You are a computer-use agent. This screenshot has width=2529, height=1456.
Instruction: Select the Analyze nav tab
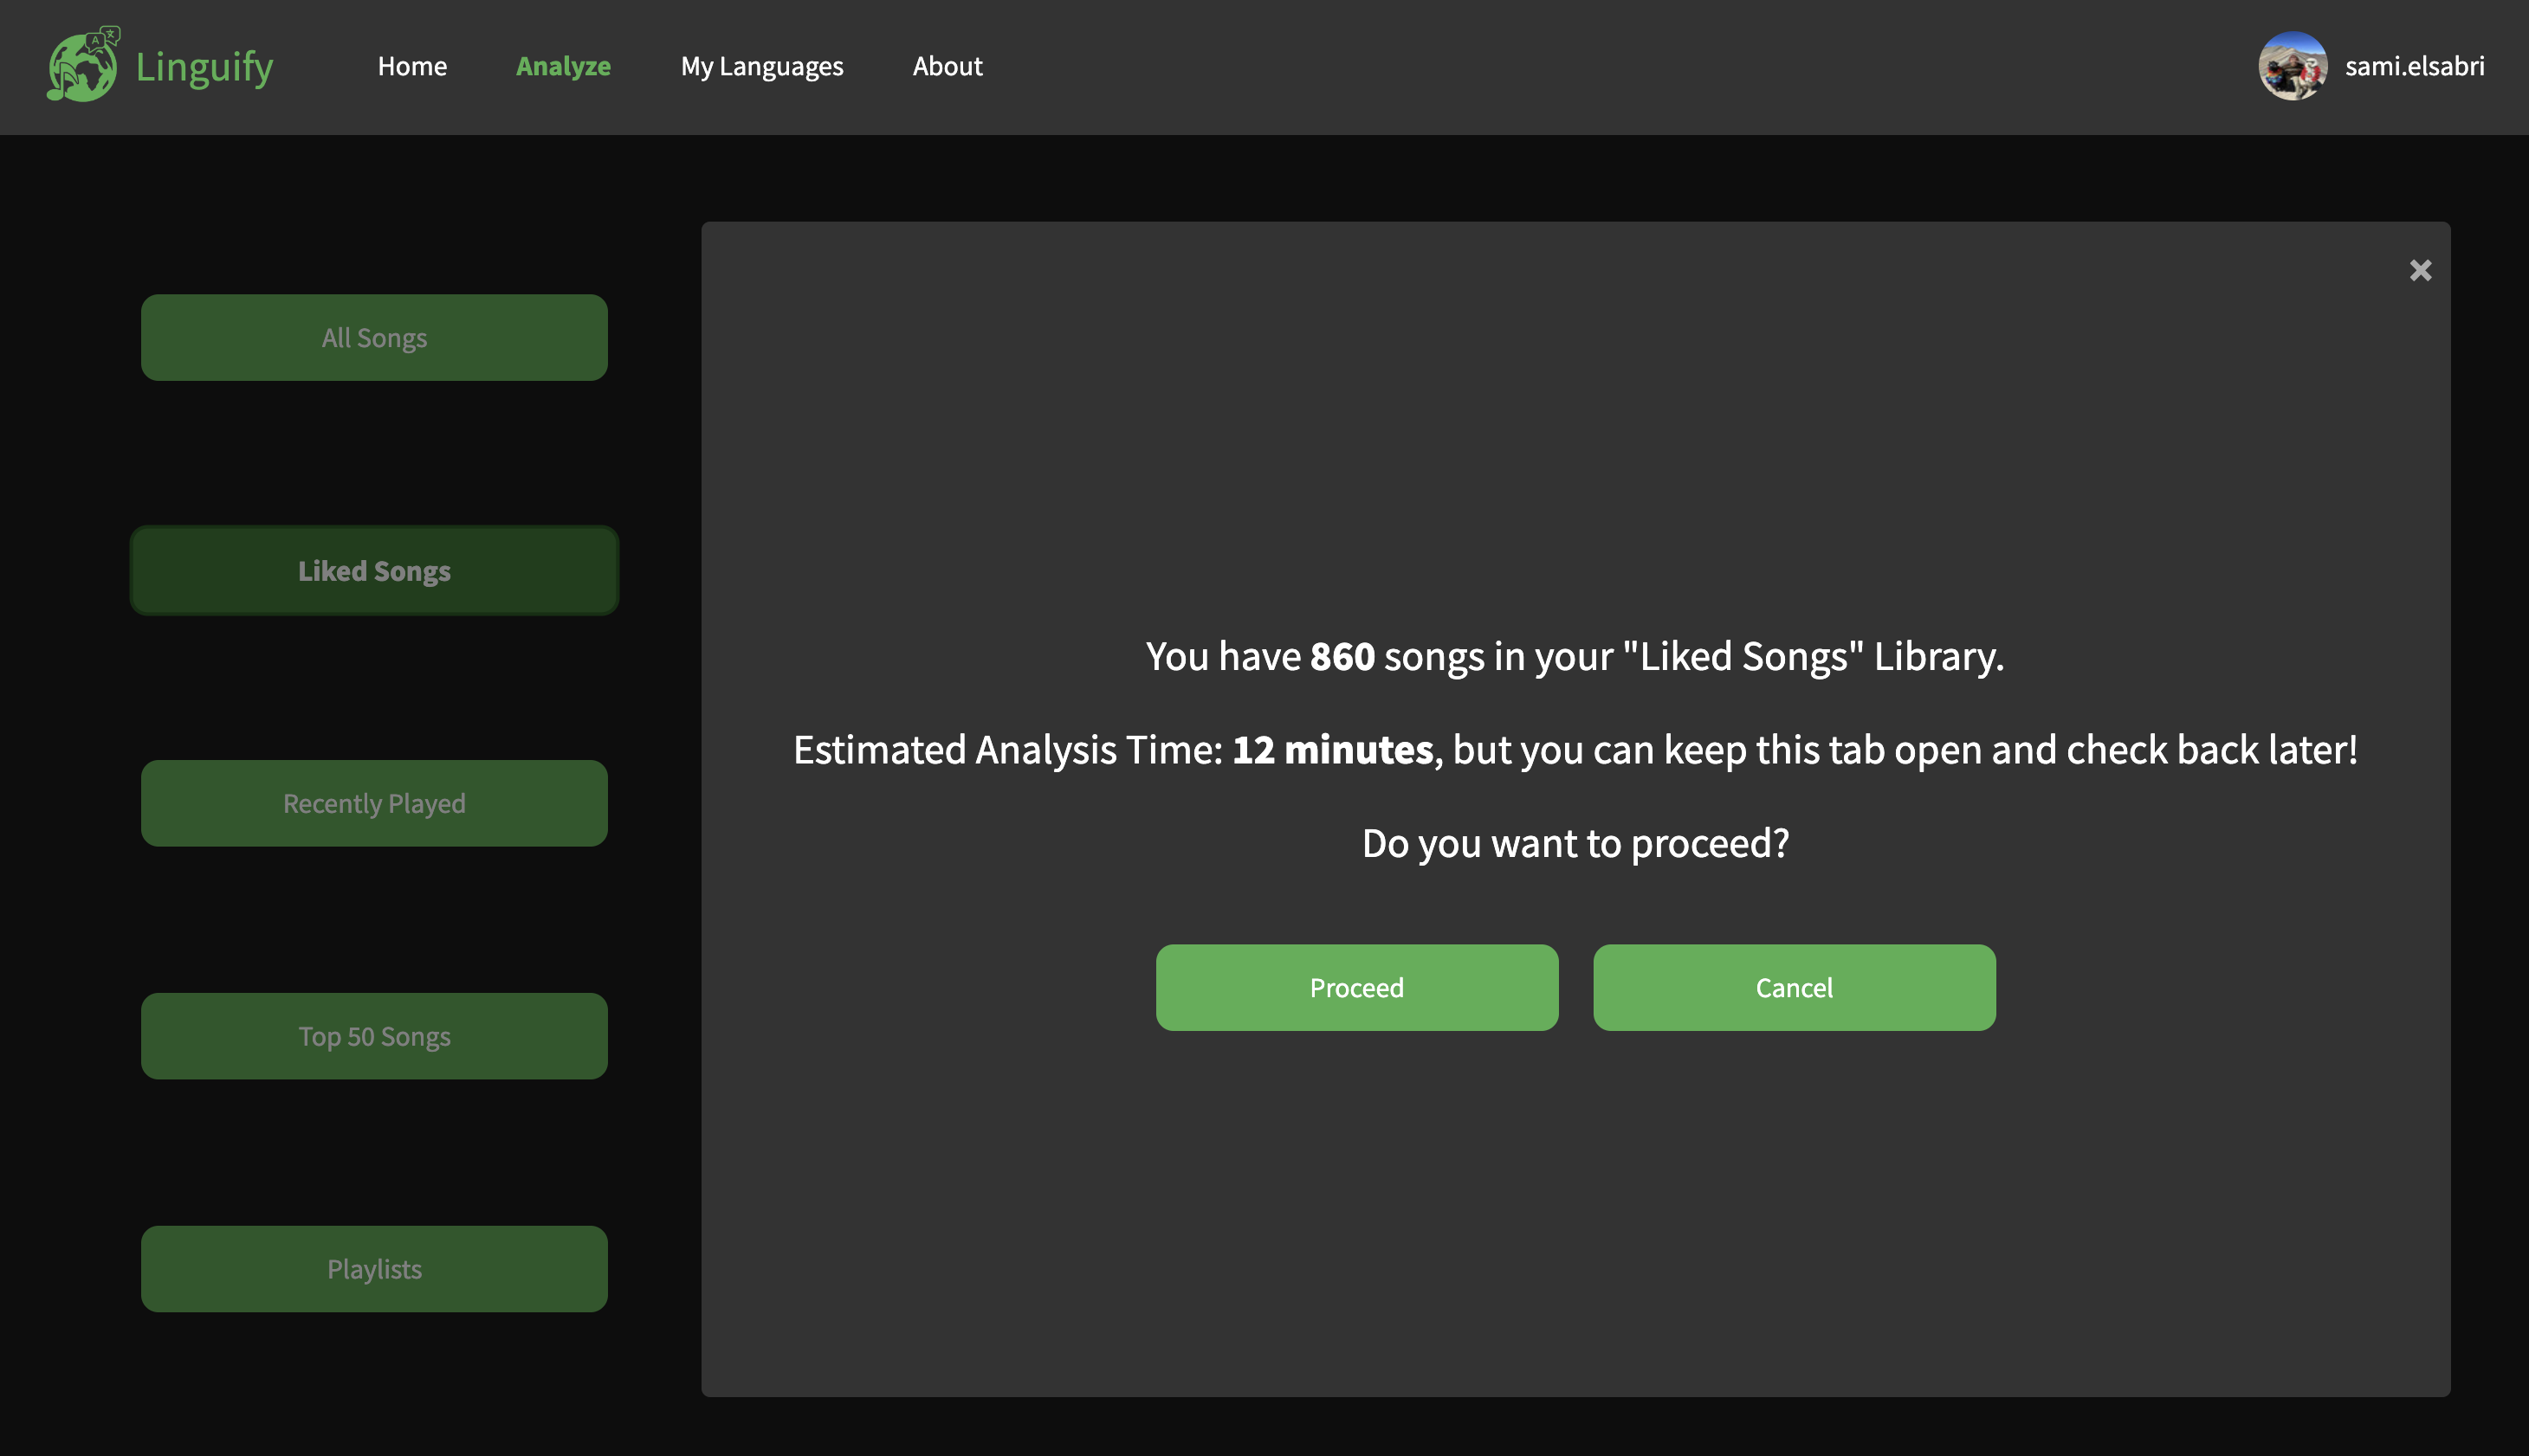tap(563, 66)
